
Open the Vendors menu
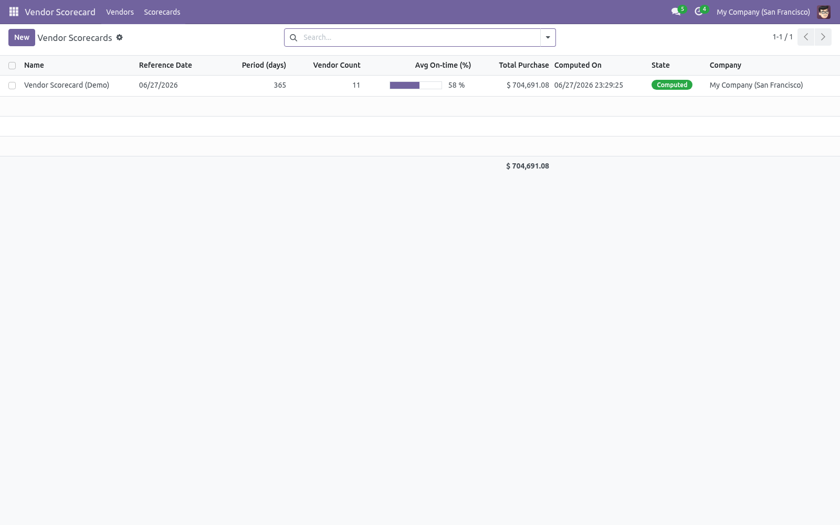[120, 12]
